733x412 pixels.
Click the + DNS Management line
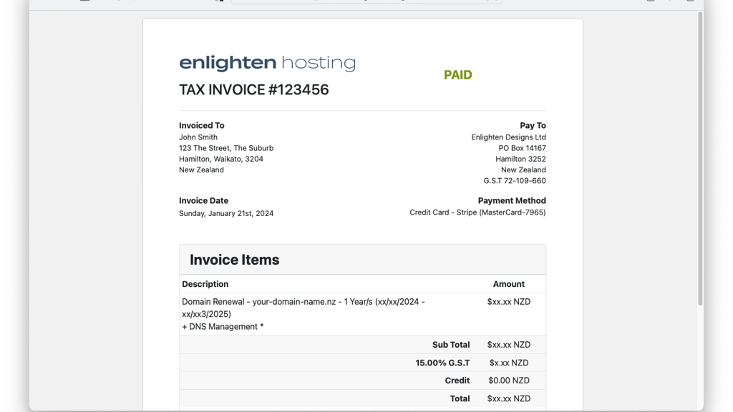223,327
